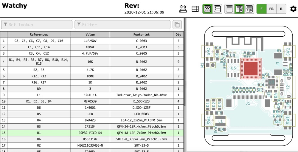Screen dimensions: 298x152
Task: Click the Ref lookup field
Action: [x=37, y=25]
